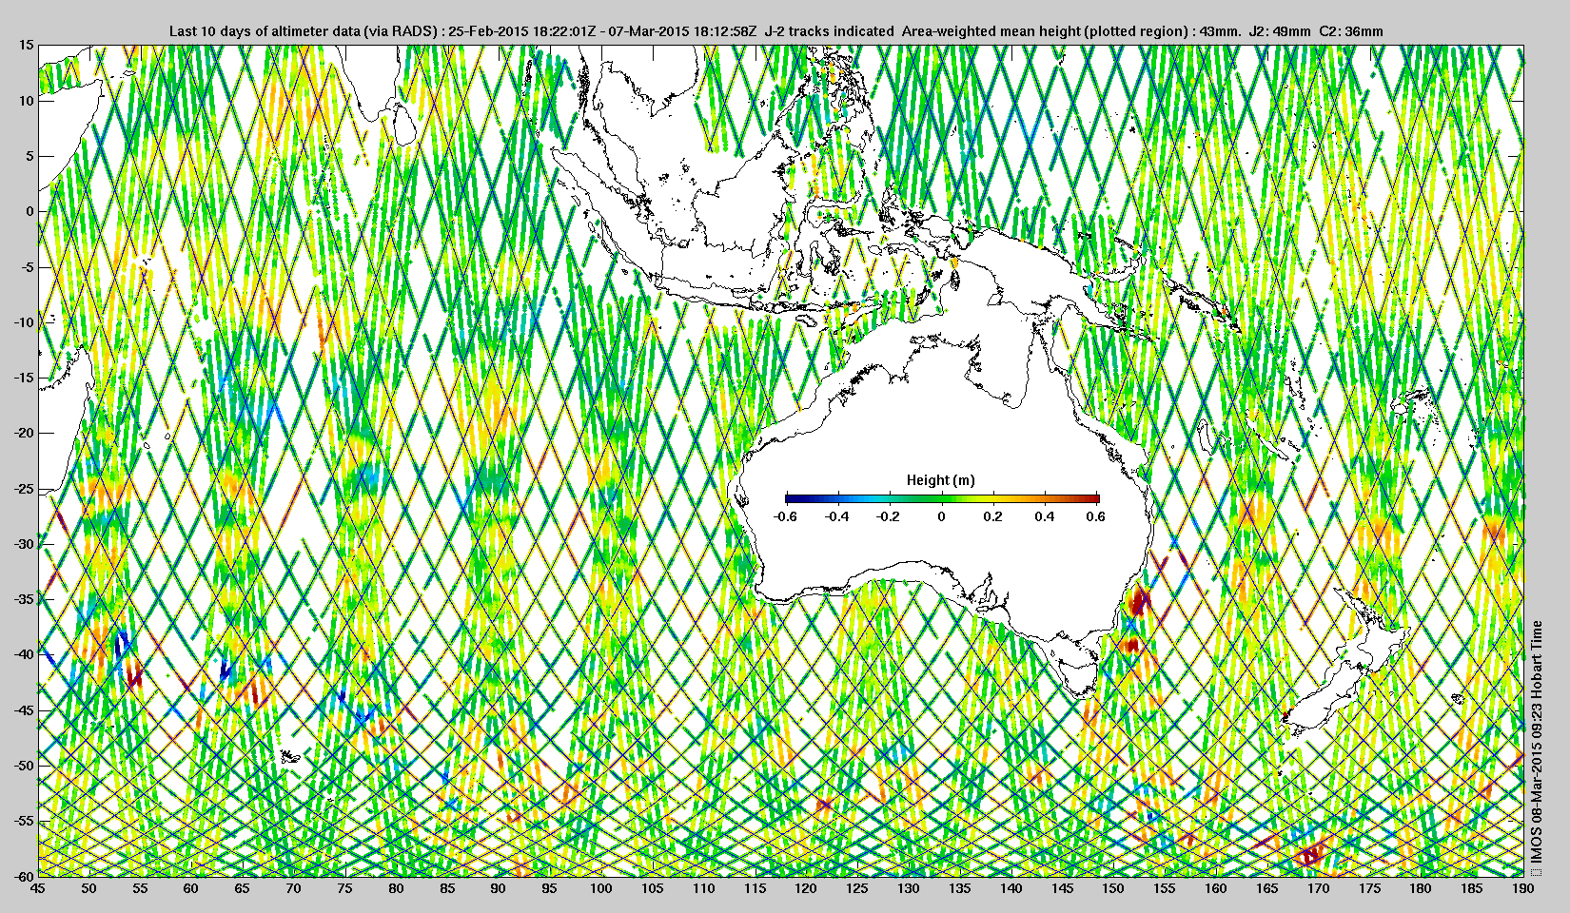Image resolution: width=1570 pixels, height=913 pixels.
Task: Select the 0.6 label under the colorbar
Action: click(x=1096, y=516)
